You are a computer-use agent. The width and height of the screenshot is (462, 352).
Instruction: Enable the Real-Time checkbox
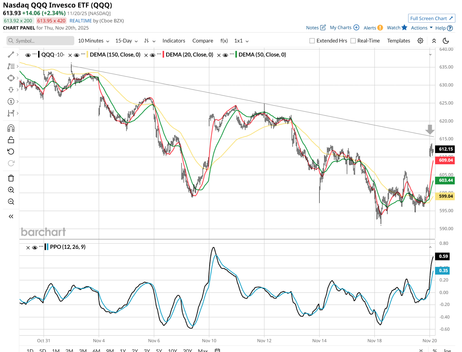tap(353, 41)
